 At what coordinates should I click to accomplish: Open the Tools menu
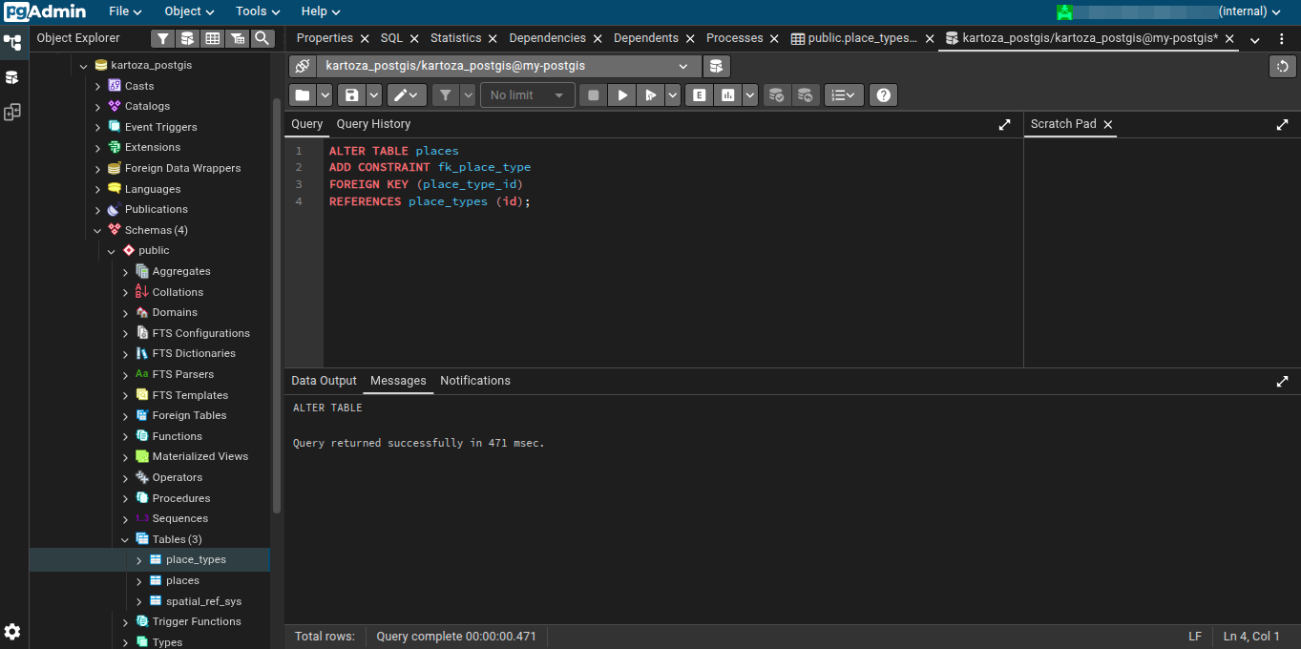point(257,11)
